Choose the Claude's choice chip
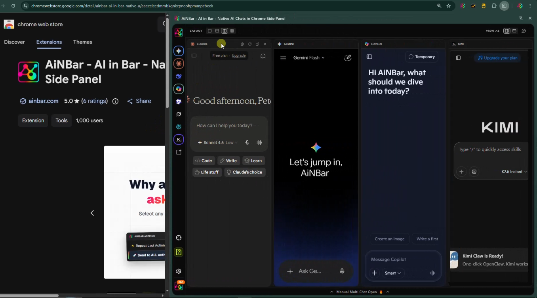Screen dimensions: 537x298 pyautogui.click(x=245, y=172)
